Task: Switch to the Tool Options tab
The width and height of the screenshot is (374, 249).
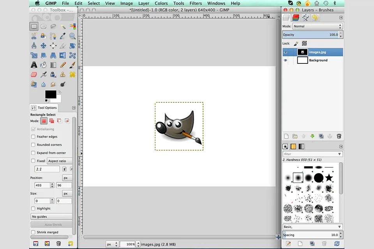Action: 44,108
